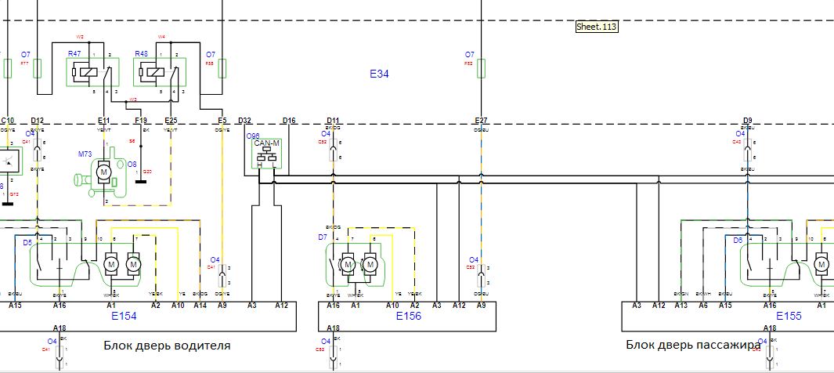Viewport: 834px width, 373px height.
Task: Select the O4 connector above pin A9 of E154
Action: [223, 276]
